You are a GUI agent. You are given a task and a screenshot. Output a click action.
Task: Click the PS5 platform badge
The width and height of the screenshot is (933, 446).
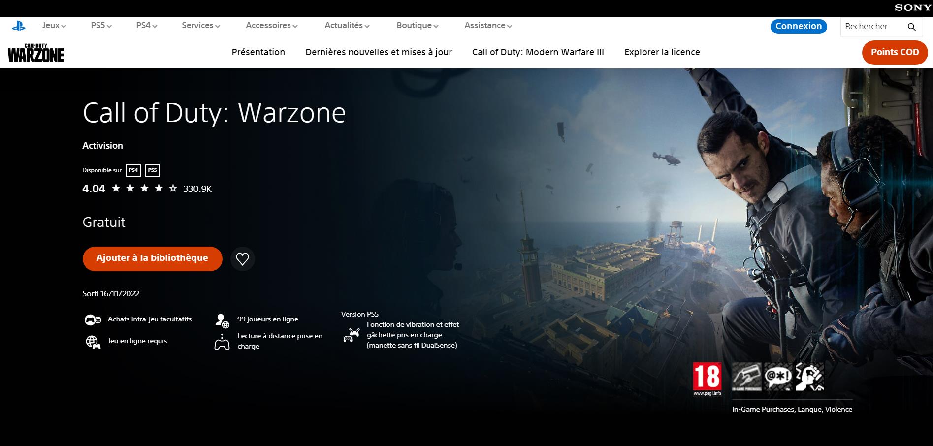coord(152,170)
